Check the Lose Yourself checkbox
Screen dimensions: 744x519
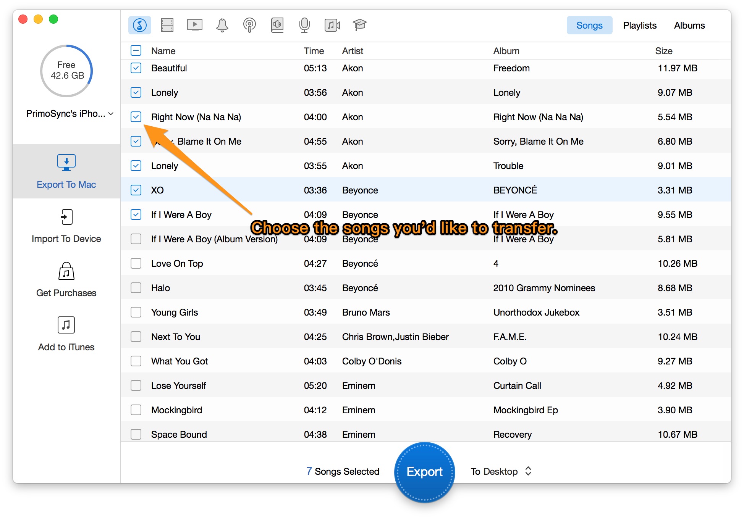click(136, 385)
